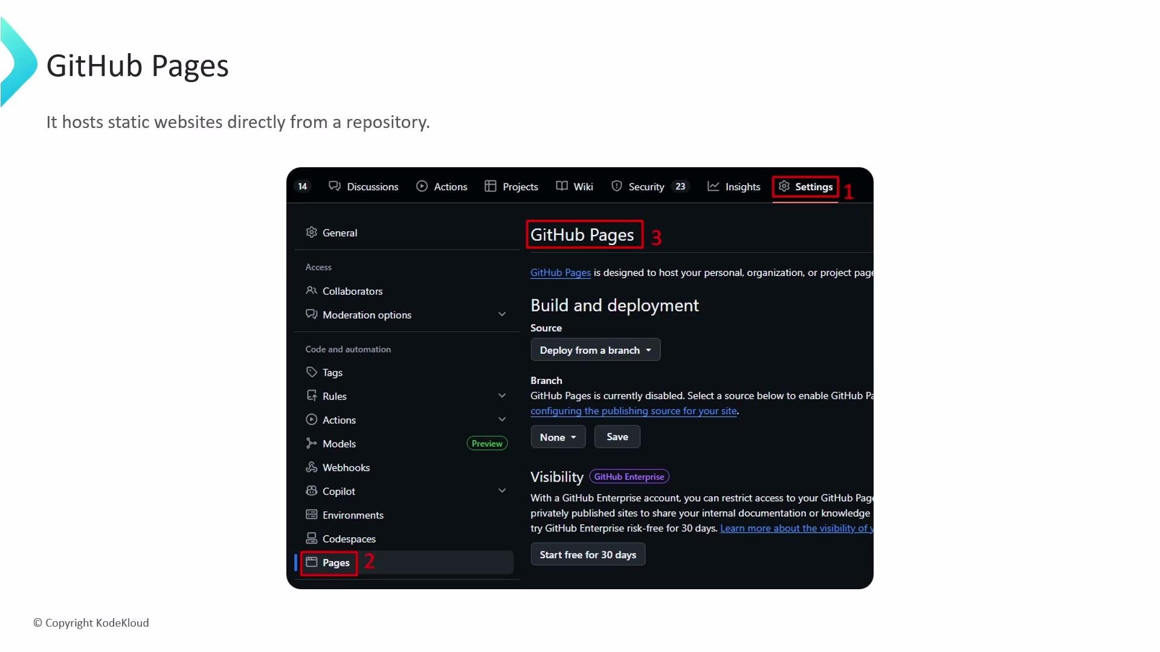Click the Code and automation section label
The height and width of the screenshot is (652, 1160).
(x=348, y=349)
